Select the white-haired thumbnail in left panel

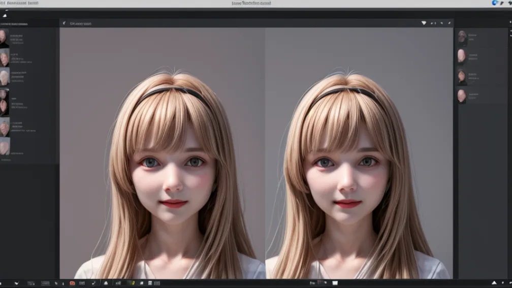click(4, 78)
